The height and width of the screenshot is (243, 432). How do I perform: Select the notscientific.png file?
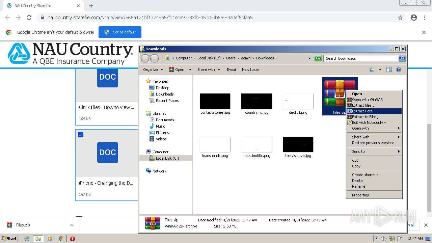(x=256, y=147)
